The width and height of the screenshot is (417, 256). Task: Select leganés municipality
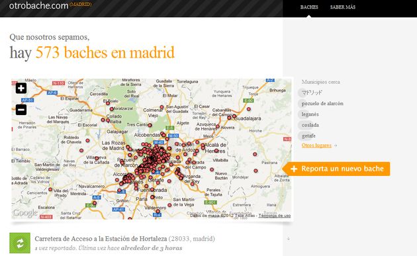point(310,114)
